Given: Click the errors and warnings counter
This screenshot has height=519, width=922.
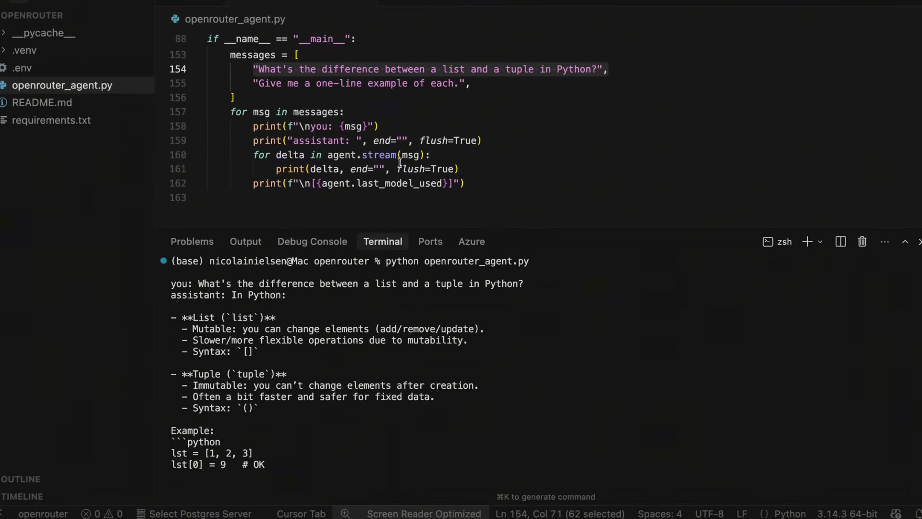Looking at the screenshot, I should [x=102, y=514].
